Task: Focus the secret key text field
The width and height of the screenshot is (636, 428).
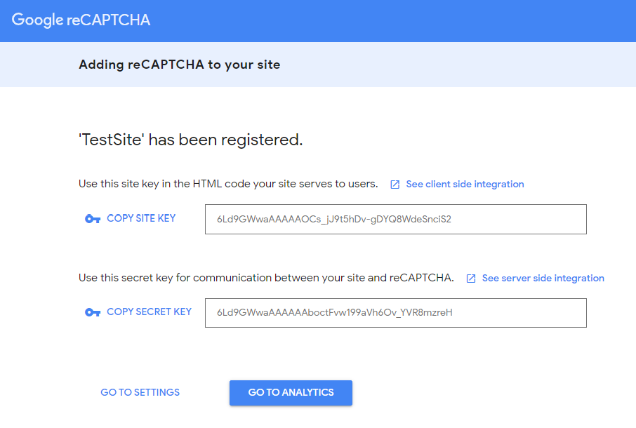Action: (395, 313)
